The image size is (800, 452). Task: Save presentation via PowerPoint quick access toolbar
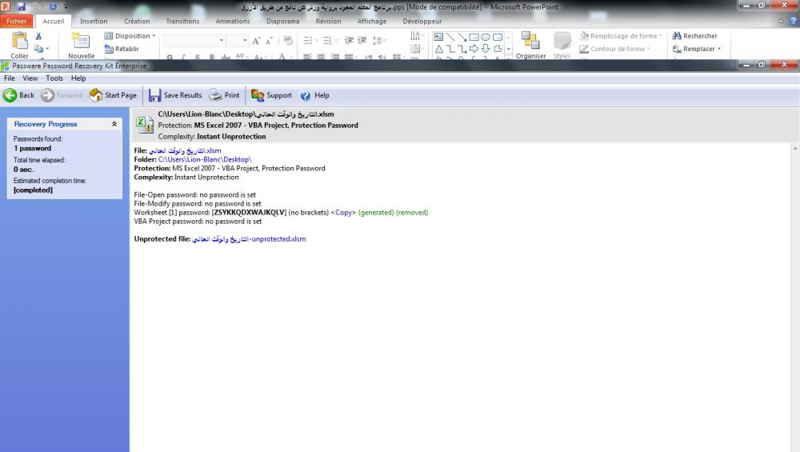click(x=21, y=6)
